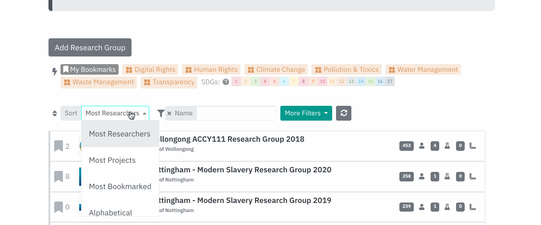Viewport: 541px width, 225px height.
Task: Click ruler icon in Research Group 2020 row
Action: (x=473, y=177)
